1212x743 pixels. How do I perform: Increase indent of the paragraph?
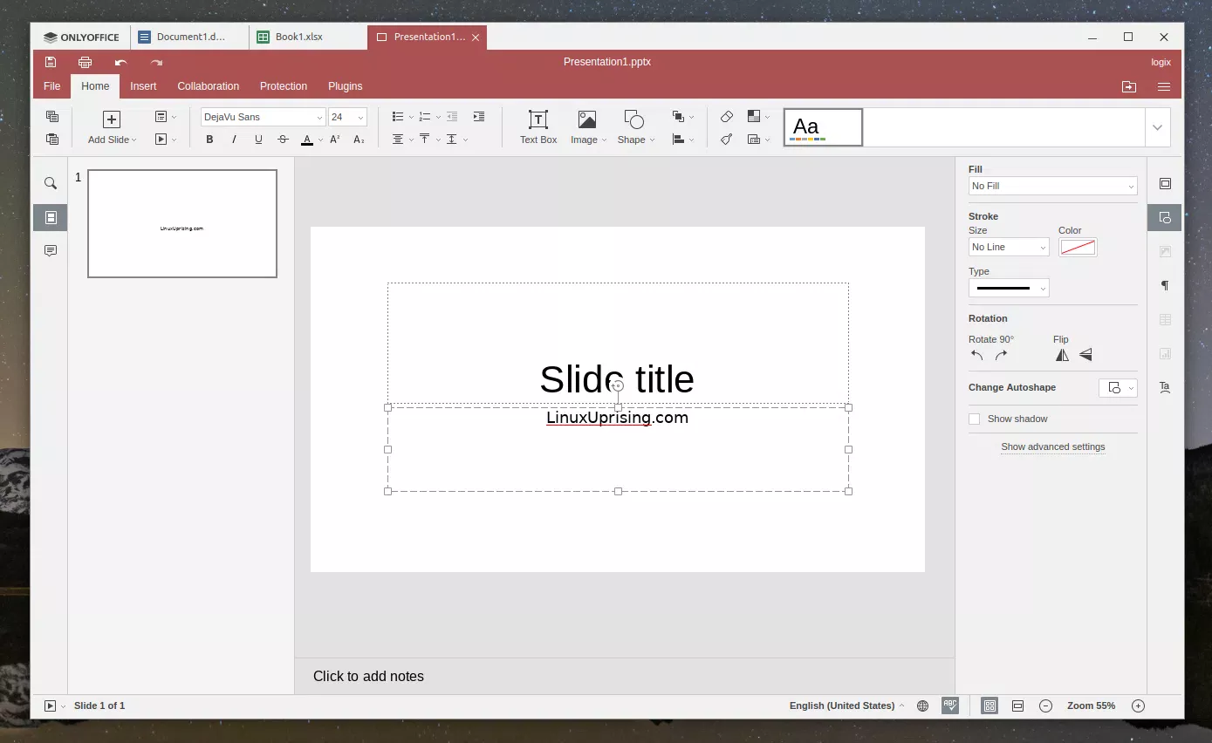478,117
